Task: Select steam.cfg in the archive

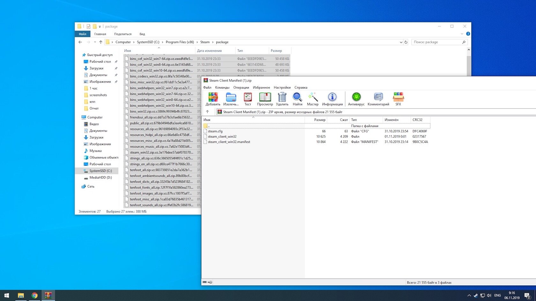Action: [215, 131]
